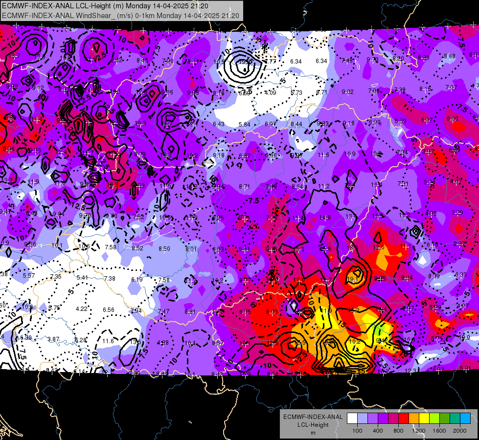Click the wind shear value 8.50
This screenshot has width=479, height=440.
[x=164, y=249]
